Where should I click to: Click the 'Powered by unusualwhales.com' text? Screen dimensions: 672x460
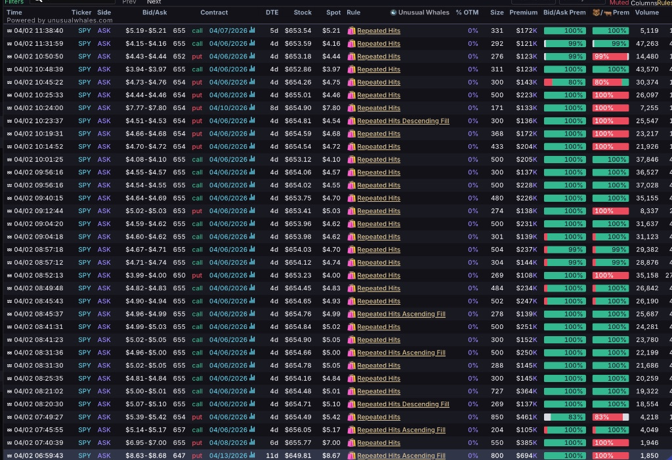(x=60, y=20)
